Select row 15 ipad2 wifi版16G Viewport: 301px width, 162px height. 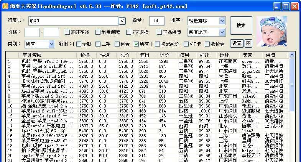tap(147, 131)
